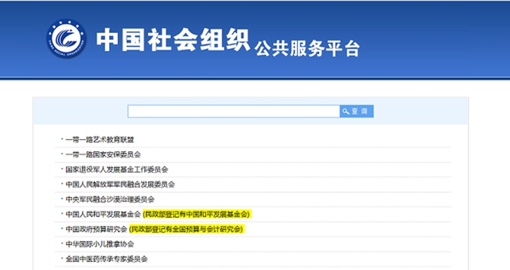The width and height of the screenshot is (510, 270).
Task: Click the 公共服务平台 subtitle in header
Action: point(307,48)
